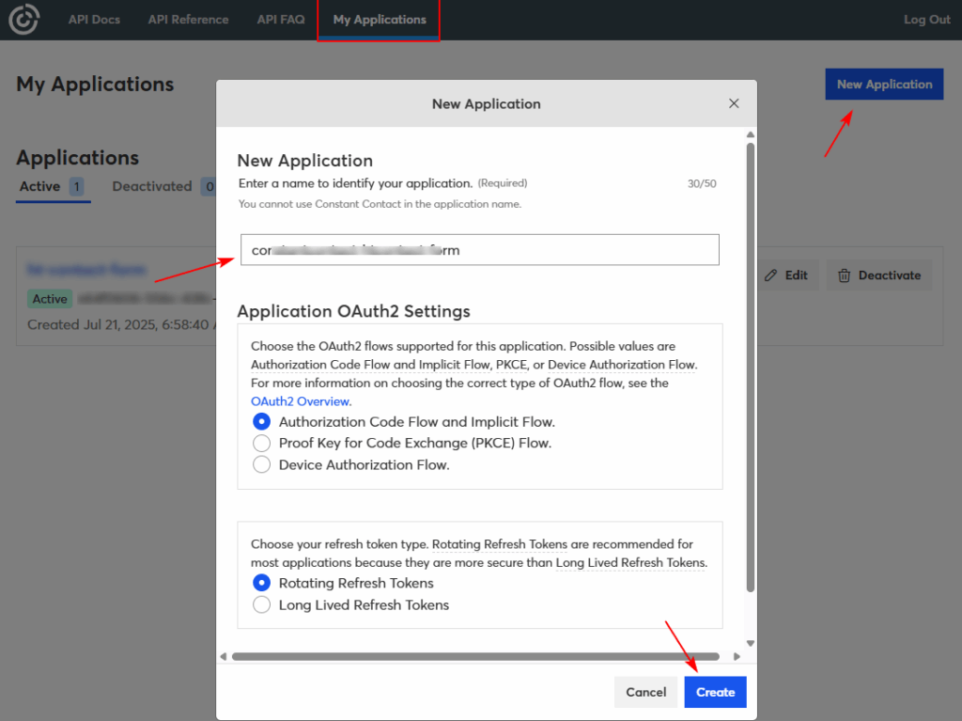Screen dimensions: 962x721
Task: Select Proof Key for Code Exchange Flow
Action: coord(262,443)
